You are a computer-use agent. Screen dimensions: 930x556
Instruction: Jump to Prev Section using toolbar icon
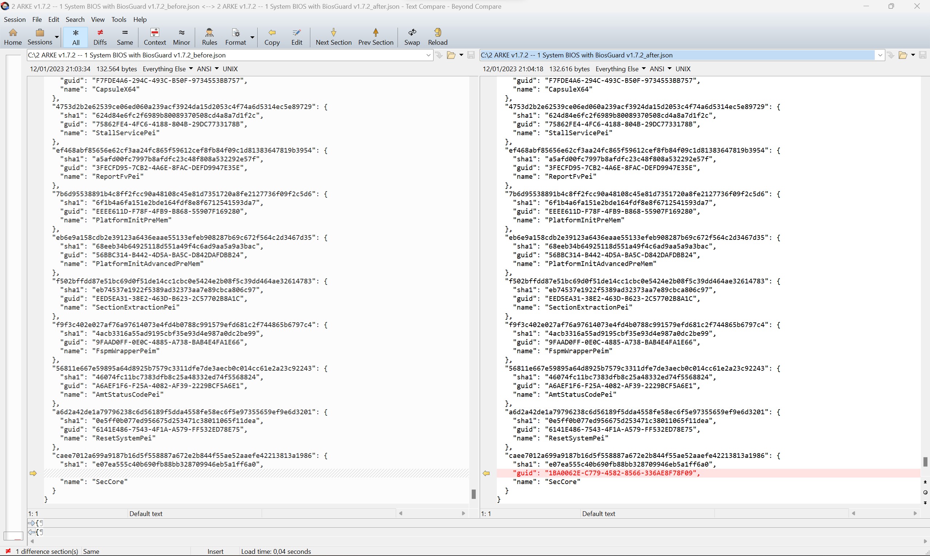[x=375, y=36]
